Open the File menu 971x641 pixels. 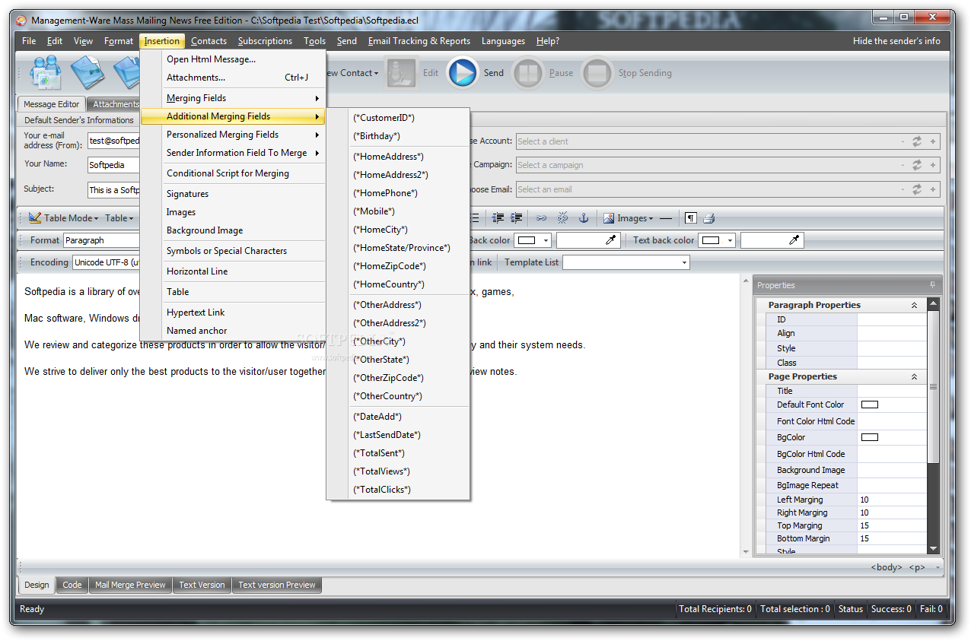[29, 41]
